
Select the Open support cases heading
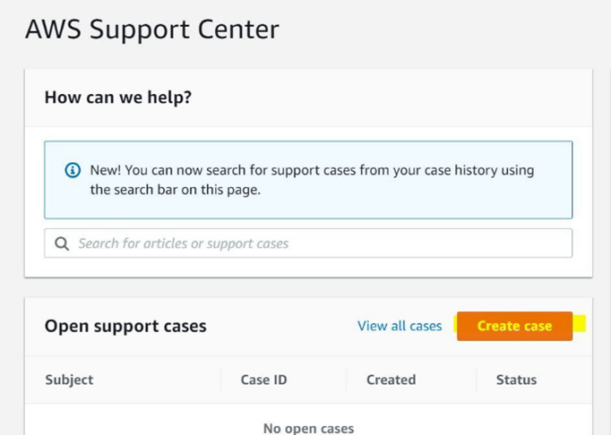coord(125,326)
